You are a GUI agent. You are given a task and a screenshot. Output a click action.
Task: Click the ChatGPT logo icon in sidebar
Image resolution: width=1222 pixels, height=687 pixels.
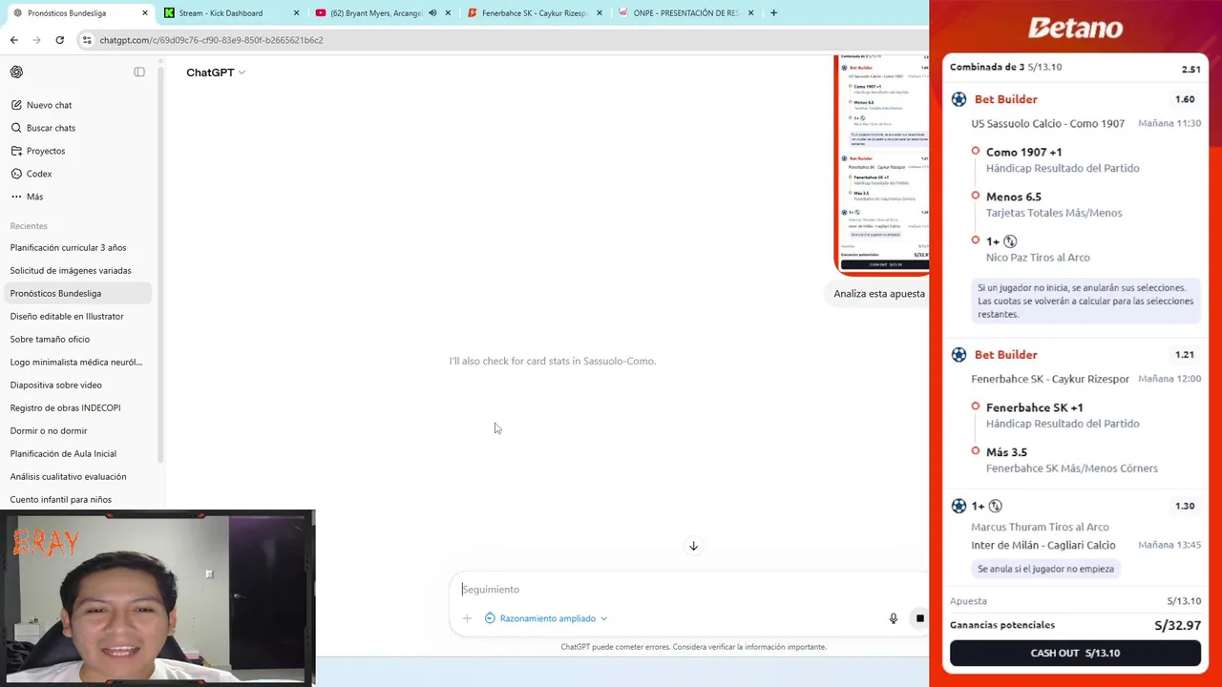tap(16, 73)
